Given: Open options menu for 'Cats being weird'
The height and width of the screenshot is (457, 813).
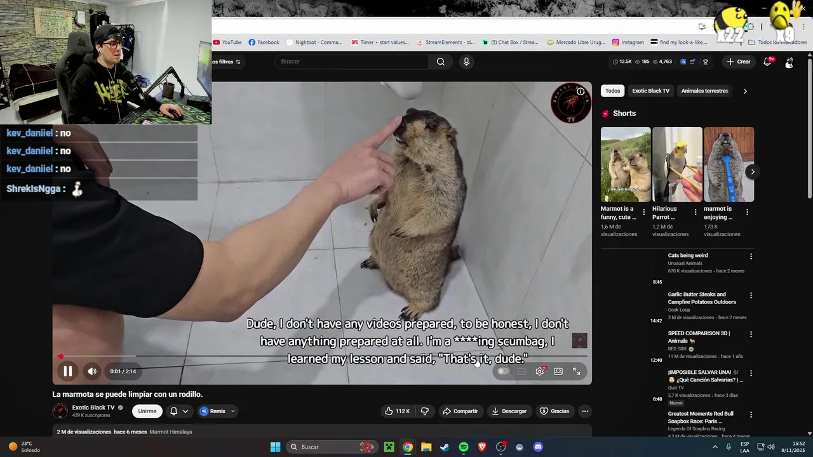Looking at the screenshot, I should [751, 256].
